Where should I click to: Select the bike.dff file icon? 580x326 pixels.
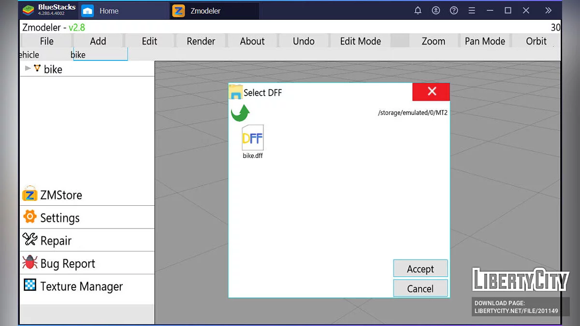coord(252,139)
